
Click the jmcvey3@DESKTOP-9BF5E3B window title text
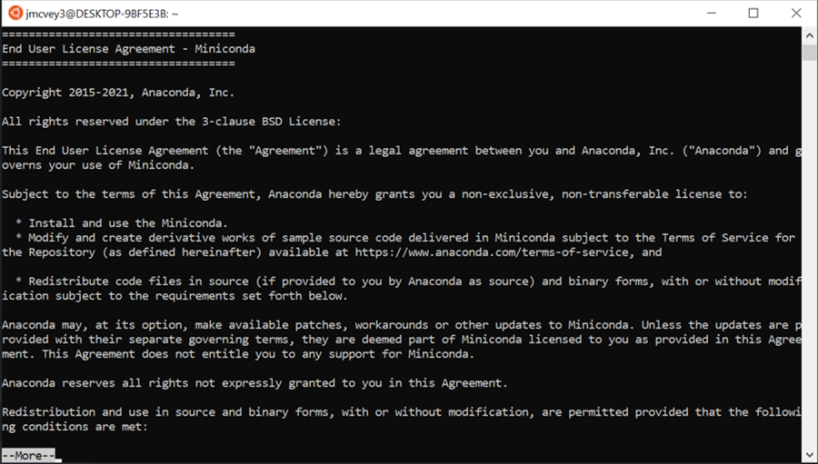pyautogui.click(x=102, y=14)
